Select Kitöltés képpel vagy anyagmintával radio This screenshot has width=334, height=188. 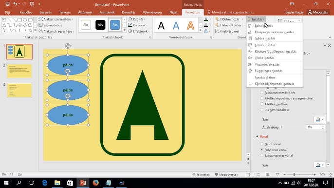[262, 98]
